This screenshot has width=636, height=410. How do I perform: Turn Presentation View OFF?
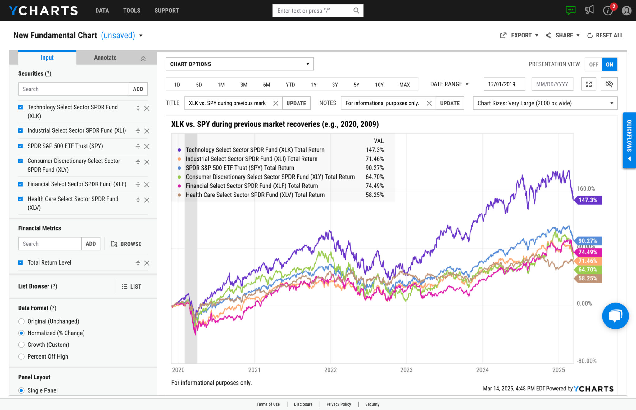[x=593, y=64]
